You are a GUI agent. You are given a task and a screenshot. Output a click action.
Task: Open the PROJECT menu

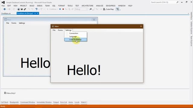24,6
